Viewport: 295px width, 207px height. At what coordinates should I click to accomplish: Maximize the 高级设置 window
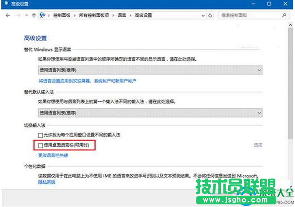coord(269,3)
